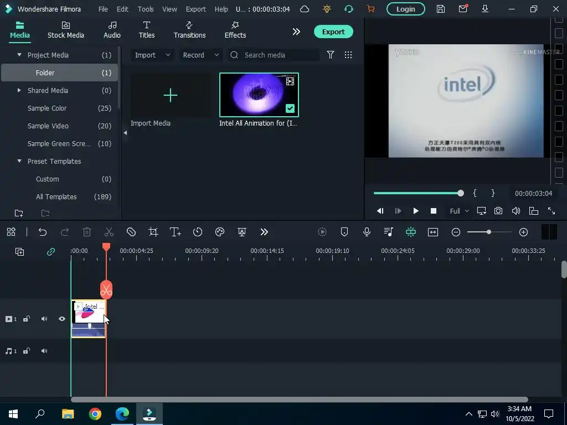Click the timeline zoom slider handle

(489, 232)
